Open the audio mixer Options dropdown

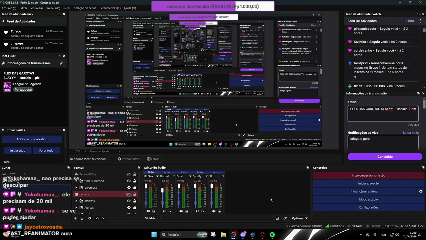pyautogui.click(x=300, y=218)
